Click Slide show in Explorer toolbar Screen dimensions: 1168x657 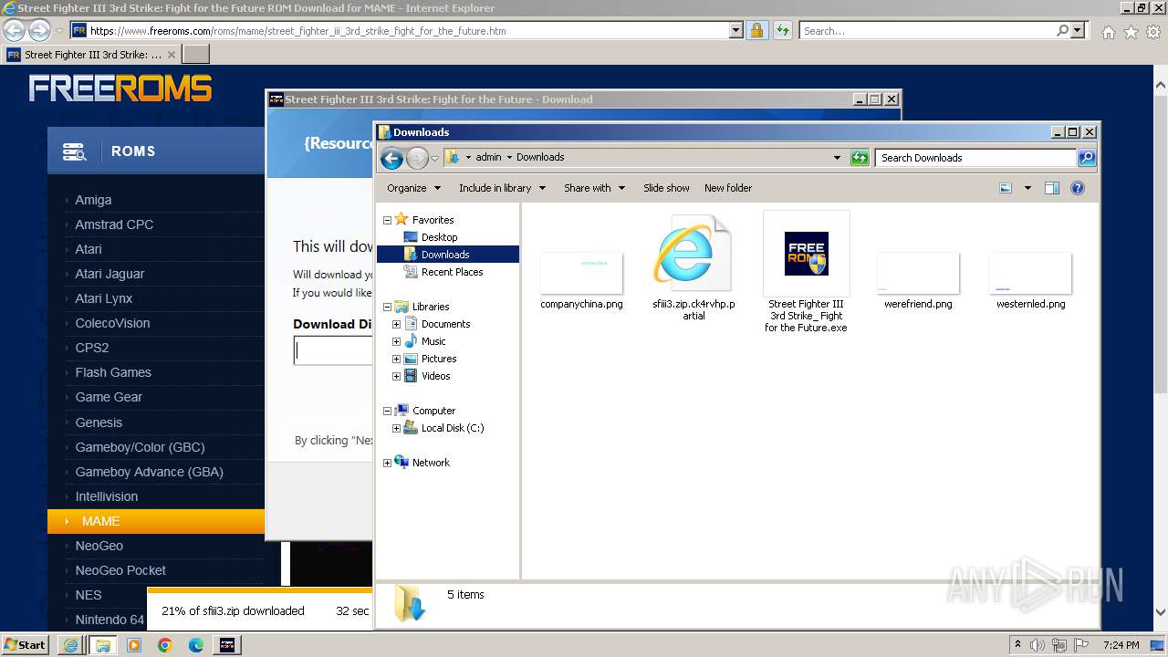point(666,188)
